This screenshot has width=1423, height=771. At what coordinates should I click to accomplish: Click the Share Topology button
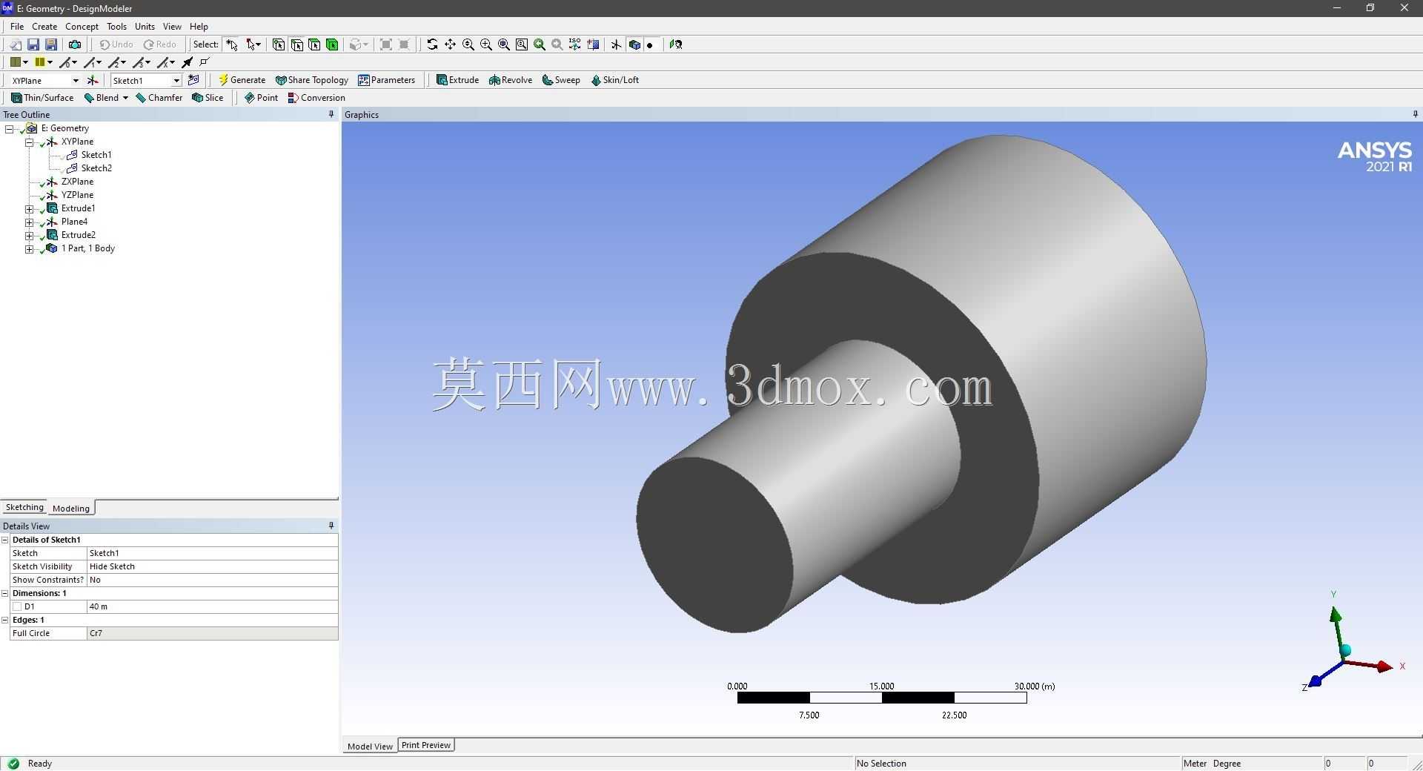tap(312, 80)
